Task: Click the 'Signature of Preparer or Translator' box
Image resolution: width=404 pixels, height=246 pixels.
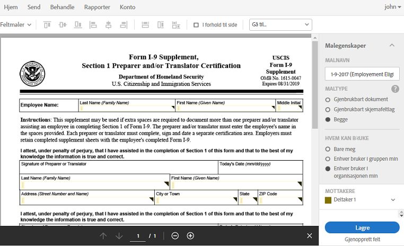Action: click(119, 167)
